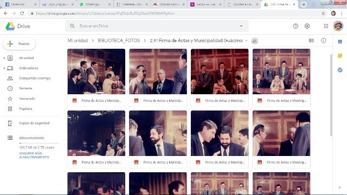Open the help question mark icon
The height and width of the screenshot is (195, 347).
[x=295, y=26]
